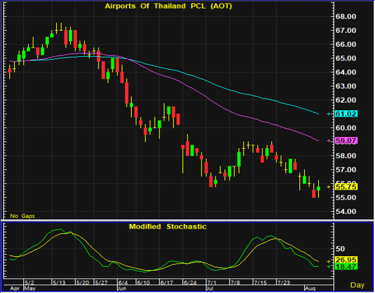
Task: Click the green stochastic value 18.47
Action: coord(346,266)
